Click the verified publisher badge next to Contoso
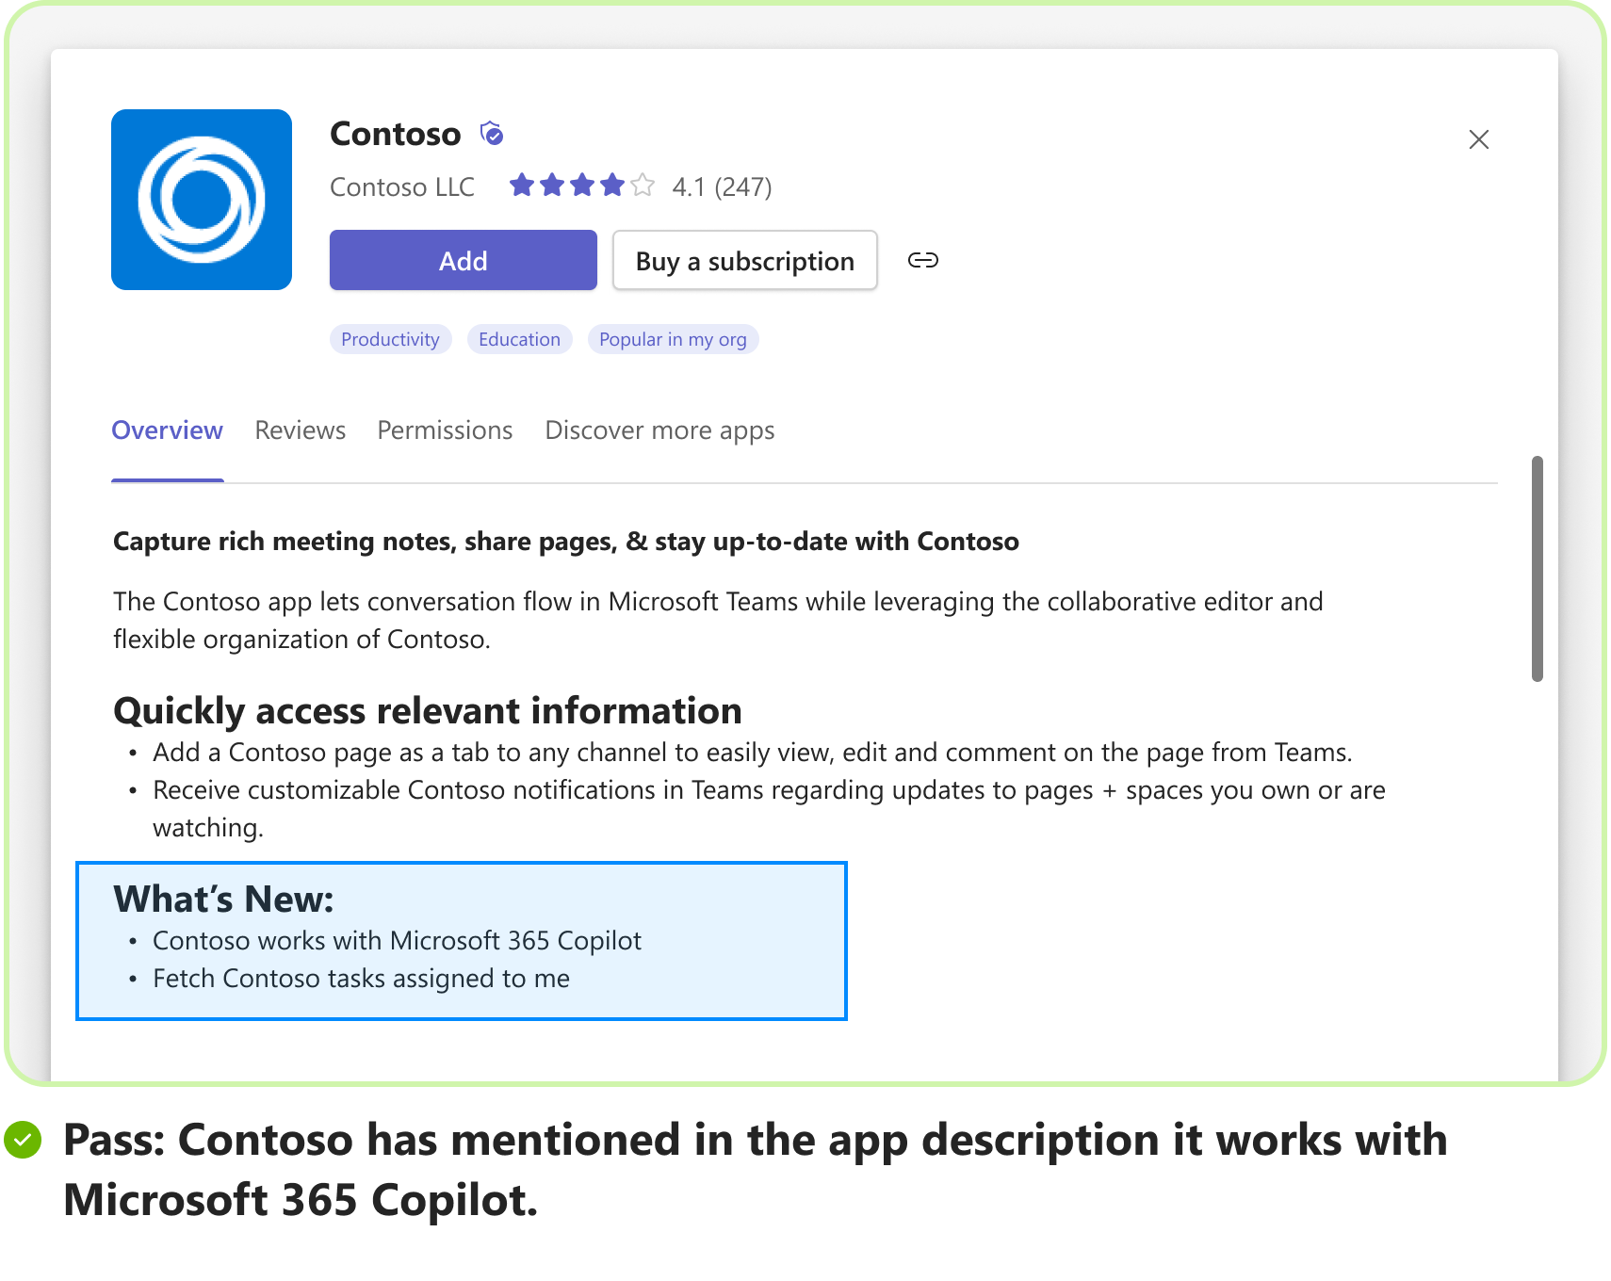The image size is (1611, 1281). pos(491,133)
